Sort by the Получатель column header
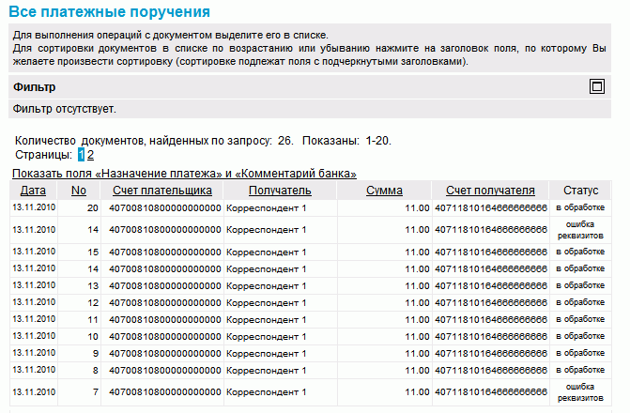The height and width of the screenshot is (413, 630). point(280,191)
